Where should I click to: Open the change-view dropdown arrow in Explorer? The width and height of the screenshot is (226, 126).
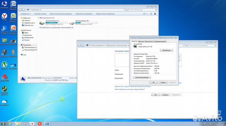click(147, 14)
